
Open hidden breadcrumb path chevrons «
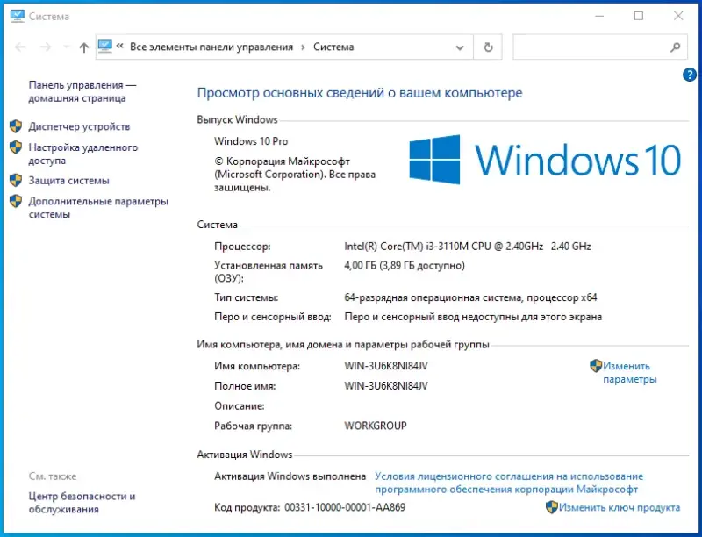point(120,46)
